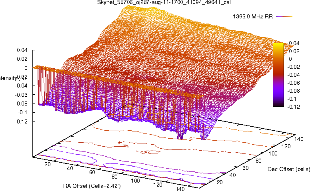Click the RA Offset (Cells=2.42') axis label
Image resolution: width=310 pixels, height=191 pixels.
click(x=92, y=186)
